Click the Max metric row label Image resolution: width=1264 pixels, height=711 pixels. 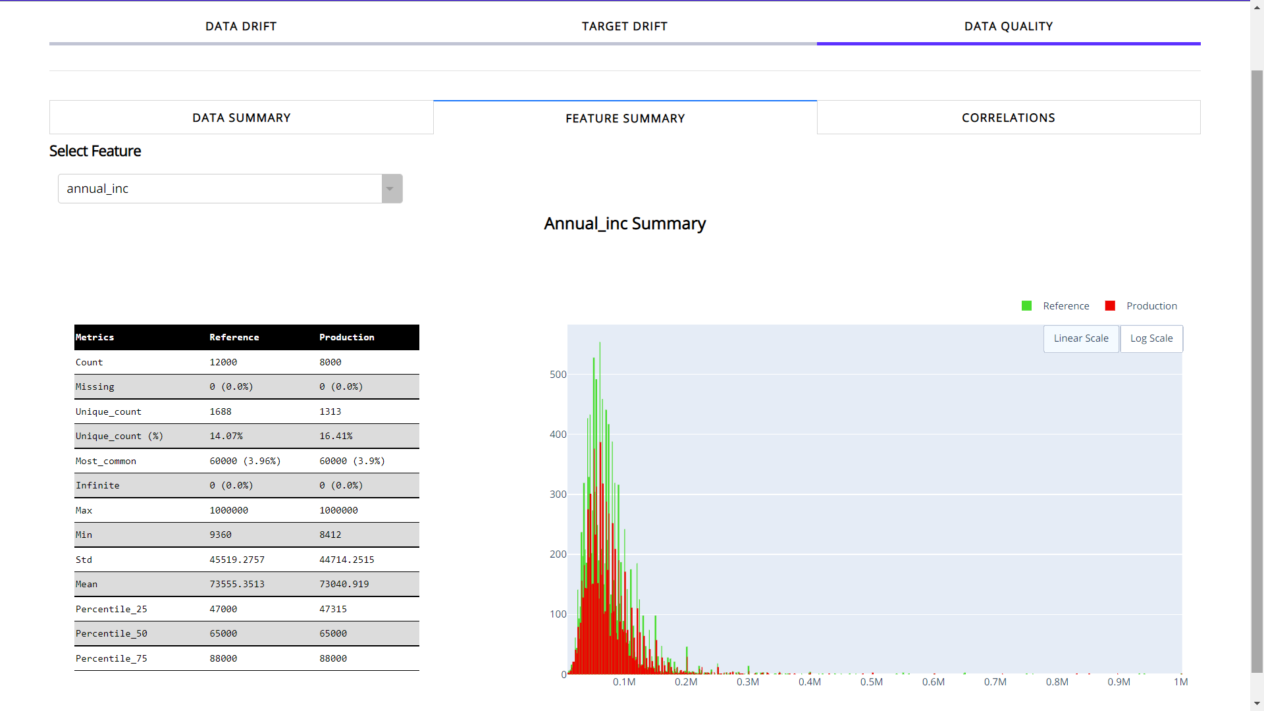(84, 510)
